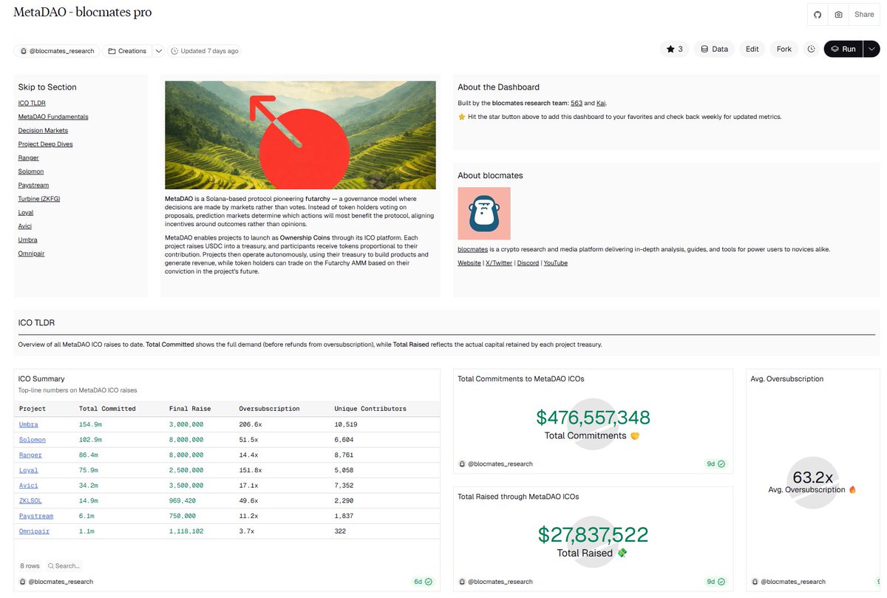
Task: Expand the Run options dropdown arrow
Action: pos(871,49)
